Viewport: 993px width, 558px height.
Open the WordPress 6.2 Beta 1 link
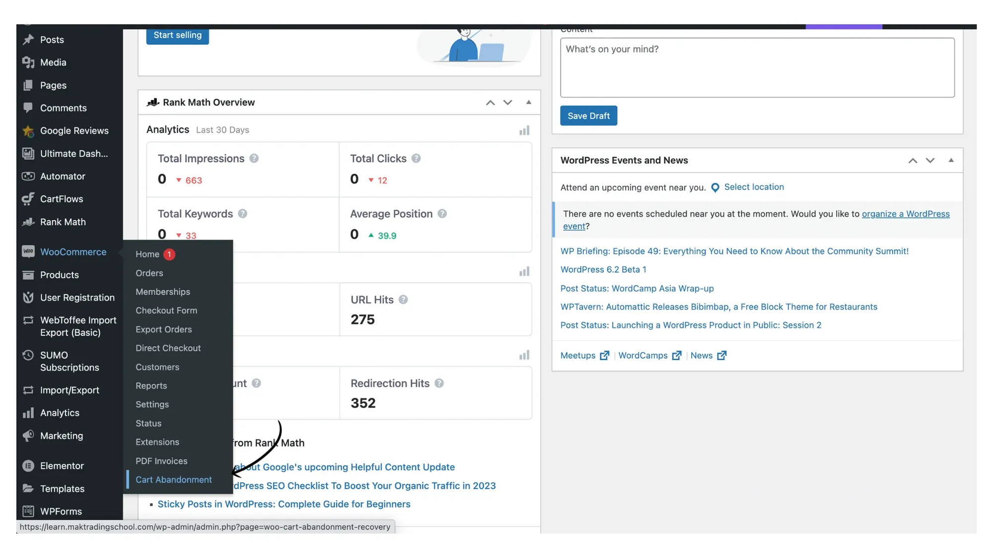click(x=603, y=269)
